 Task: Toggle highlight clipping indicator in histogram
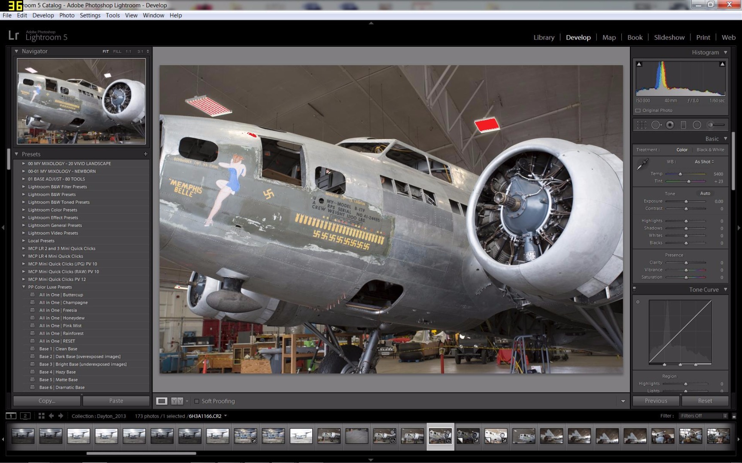(722, 64)
